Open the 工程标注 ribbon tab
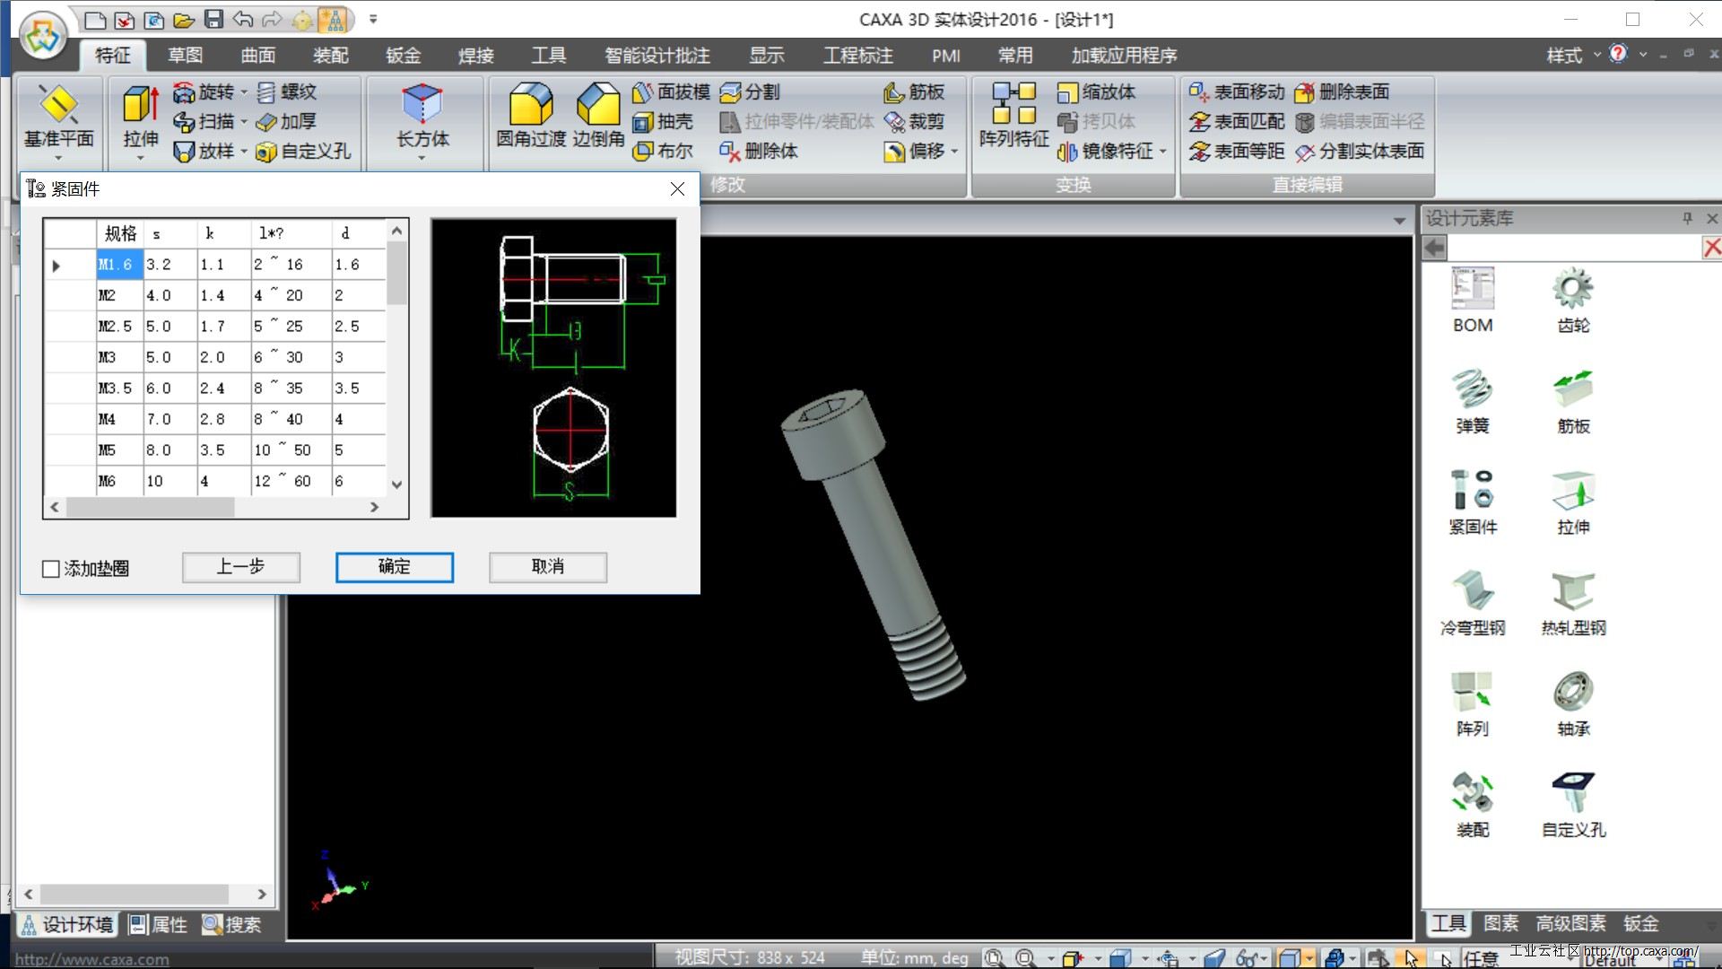1722x969 pixels. [858, 56]
